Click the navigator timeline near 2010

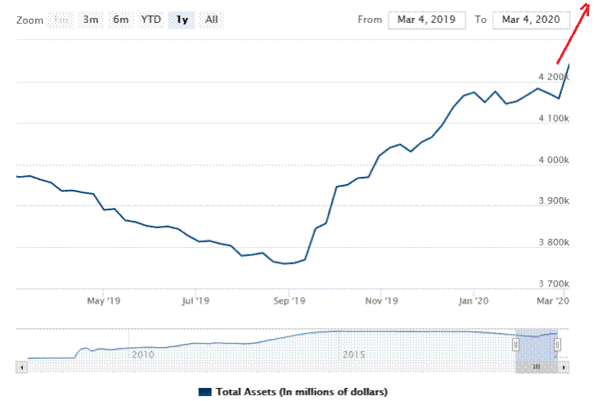point(143,354)
